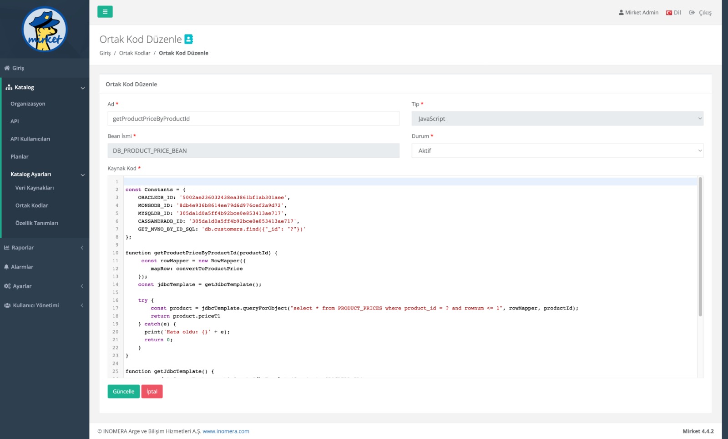Viewport: 728px width, 439px height.
Task: Click the Mirket Admin user name
Action: (642, 13)
